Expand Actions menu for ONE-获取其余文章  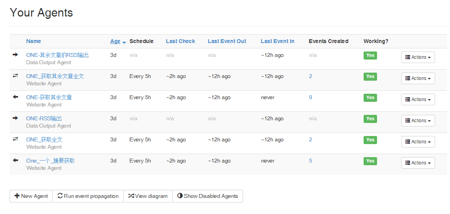pyautogui.click(x=418, y=100)
